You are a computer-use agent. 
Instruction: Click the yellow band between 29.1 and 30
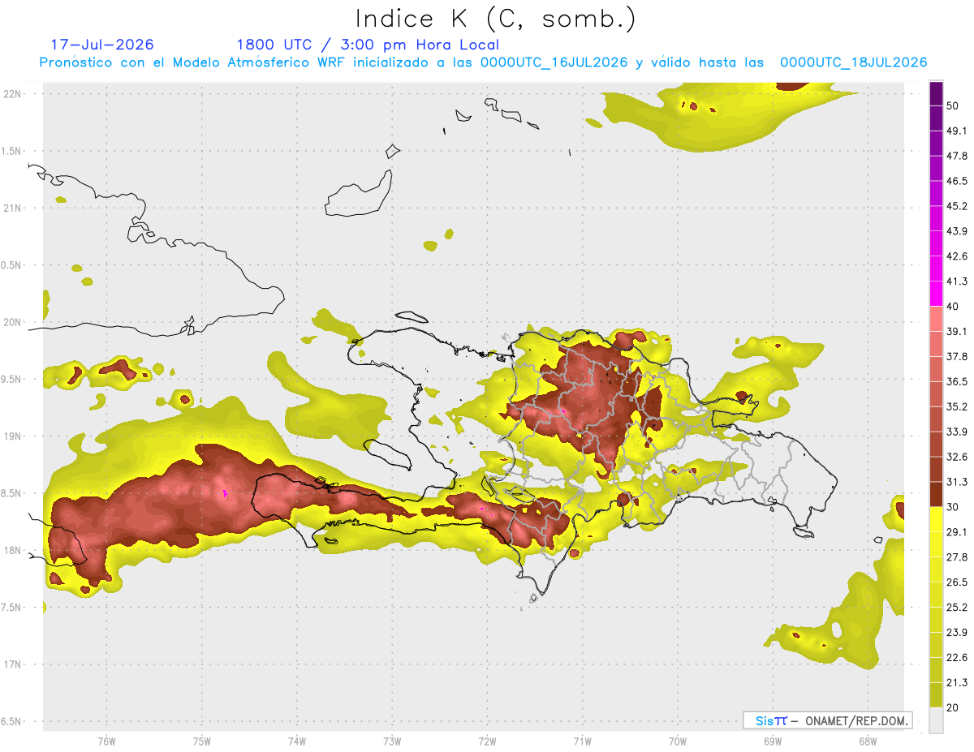point(936,519)
